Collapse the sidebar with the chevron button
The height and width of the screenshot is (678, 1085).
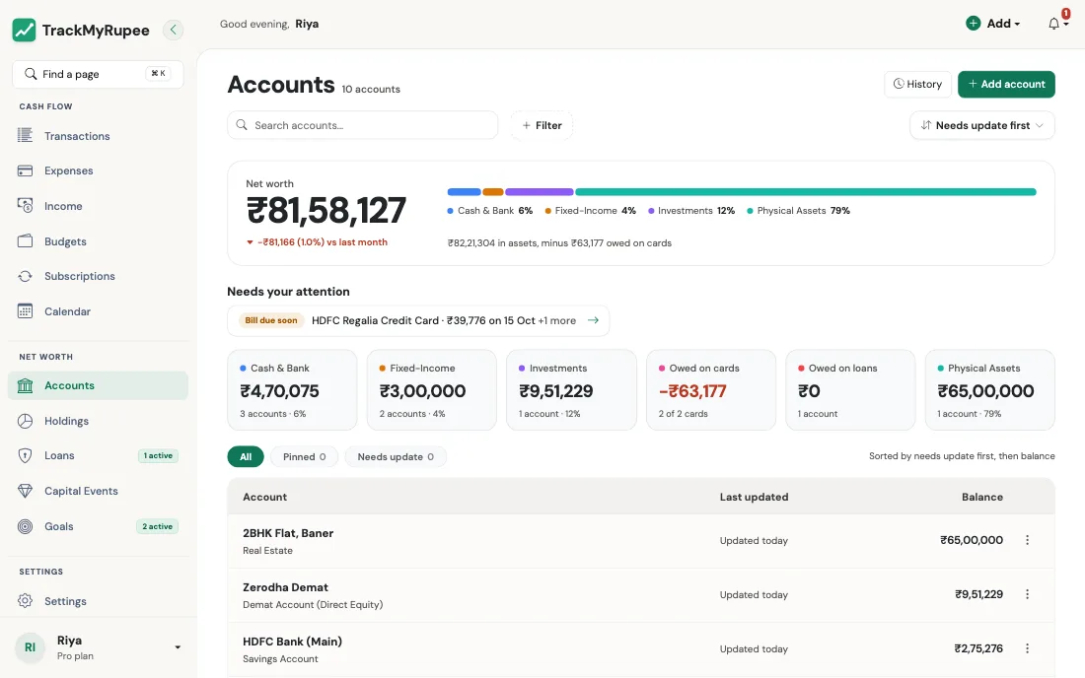click(x=173, y=29)
